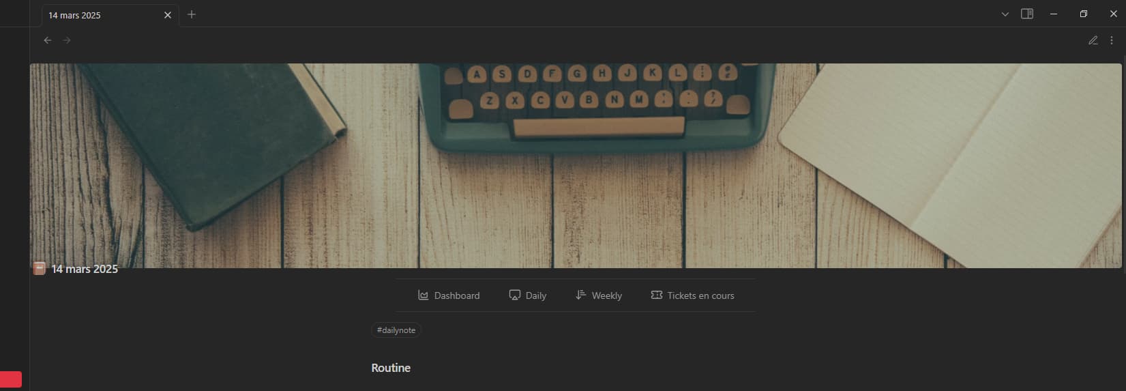Image resolution: width=1126 pixels, height=391 pixels.
Task: Click the banner notebook icon
Action: coord(40,268)
